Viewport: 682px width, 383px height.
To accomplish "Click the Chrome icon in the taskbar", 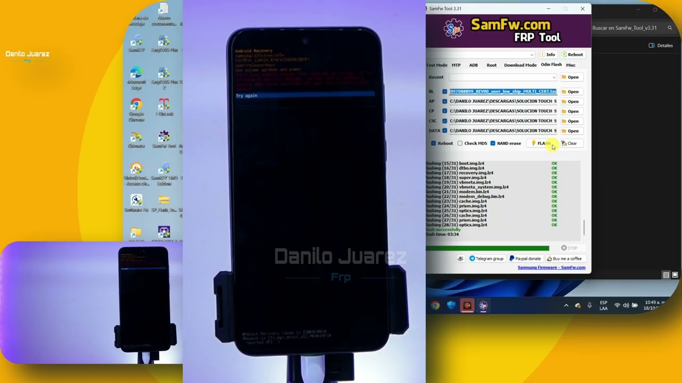I will (x=435, y=305).
